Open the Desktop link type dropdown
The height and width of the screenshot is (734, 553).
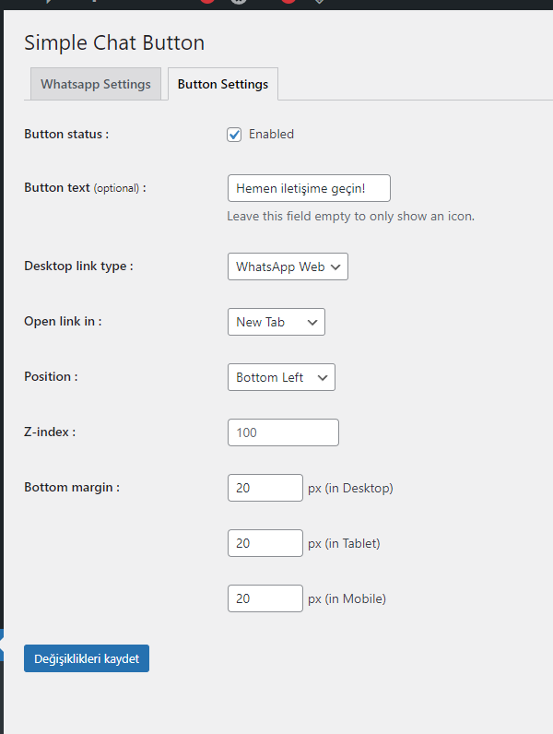pyautogui.click(x=288, y=266)
